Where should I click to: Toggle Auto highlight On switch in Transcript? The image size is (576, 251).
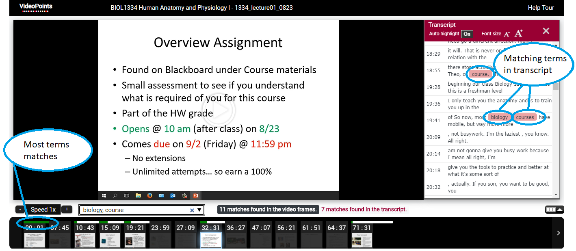tap(467, 34)
